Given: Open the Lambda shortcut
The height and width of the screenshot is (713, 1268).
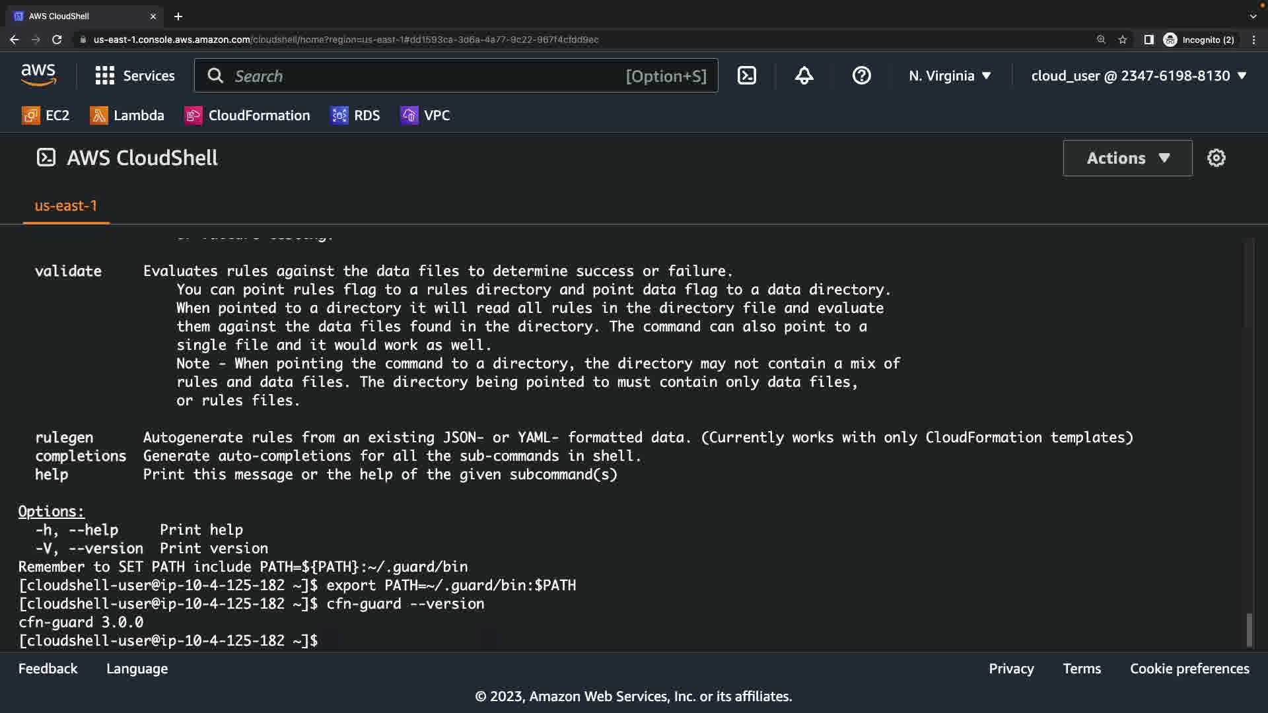Looking at the screenshot, I should (x=127, y=116).
